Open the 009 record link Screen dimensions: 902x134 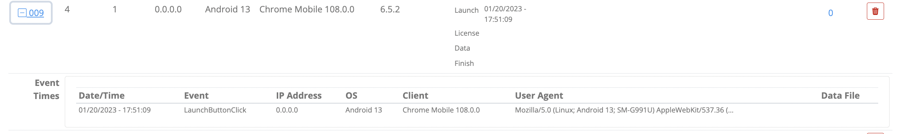pos(36,13)
